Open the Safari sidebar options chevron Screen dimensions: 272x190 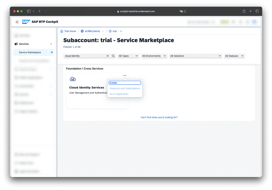(34, 11)
